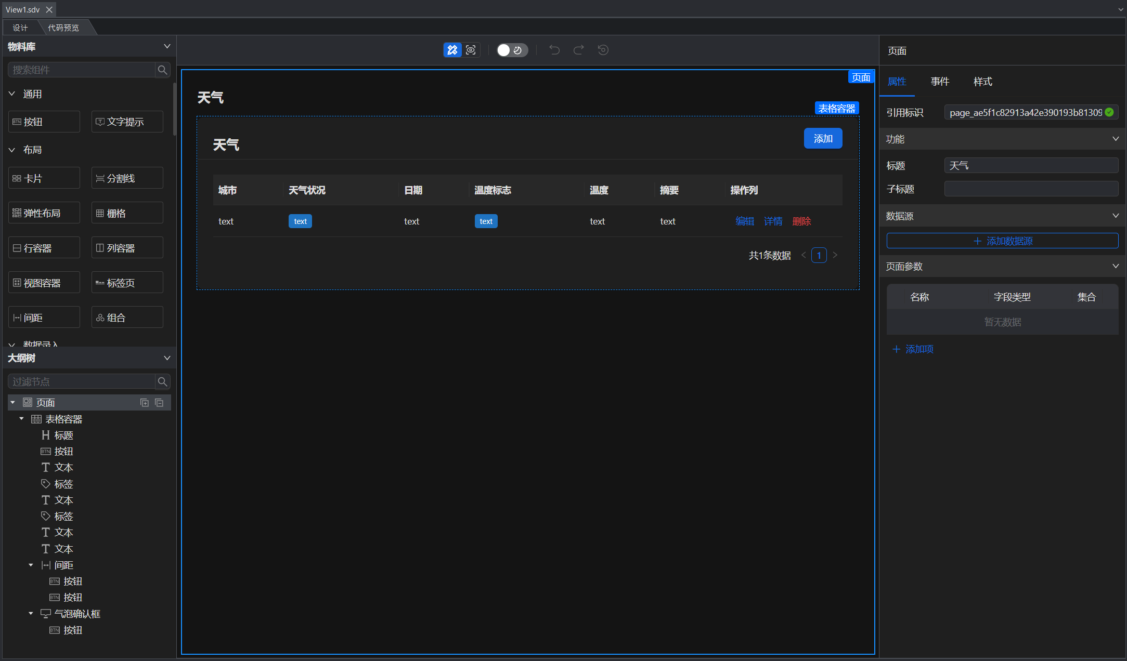Toggle the dark/light theme switch
The width and height of the screenshot is (1127, 661).
click(512, 50)
